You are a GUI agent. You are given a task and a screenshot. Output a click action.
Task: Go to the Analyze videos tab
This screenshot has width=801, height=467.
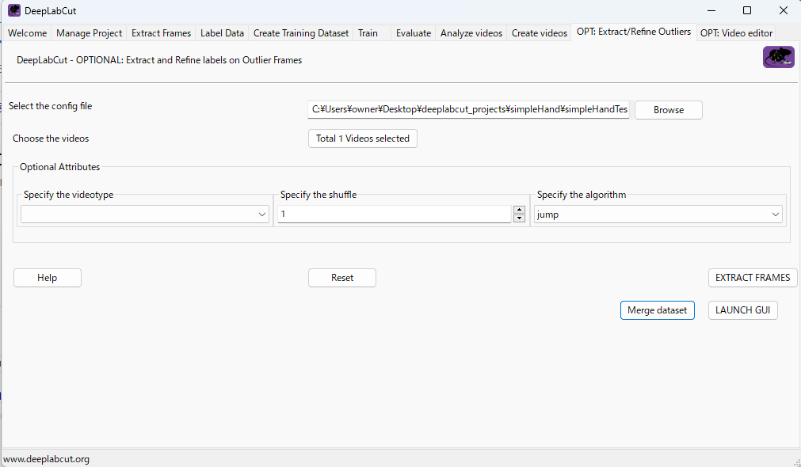tap(471, 33)
